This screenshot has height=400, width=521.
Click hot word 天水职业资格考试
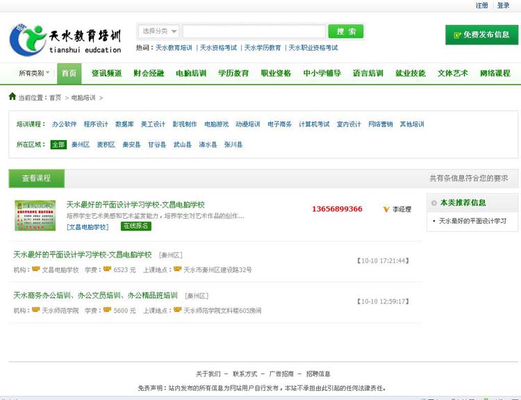pyautogui.click(x=313, y=48)
